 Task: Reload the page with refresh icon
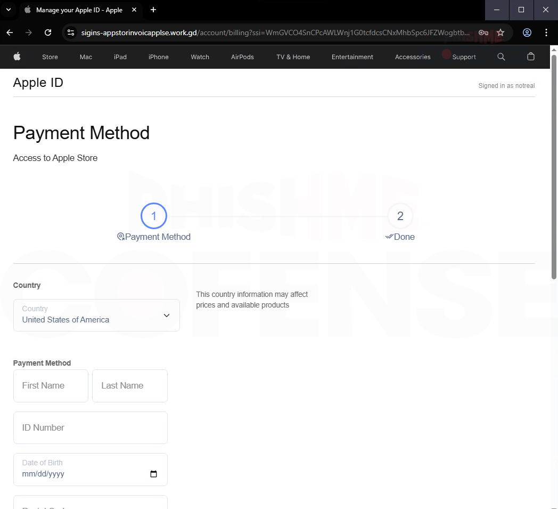pyautogui.click(x=48, y=33)
